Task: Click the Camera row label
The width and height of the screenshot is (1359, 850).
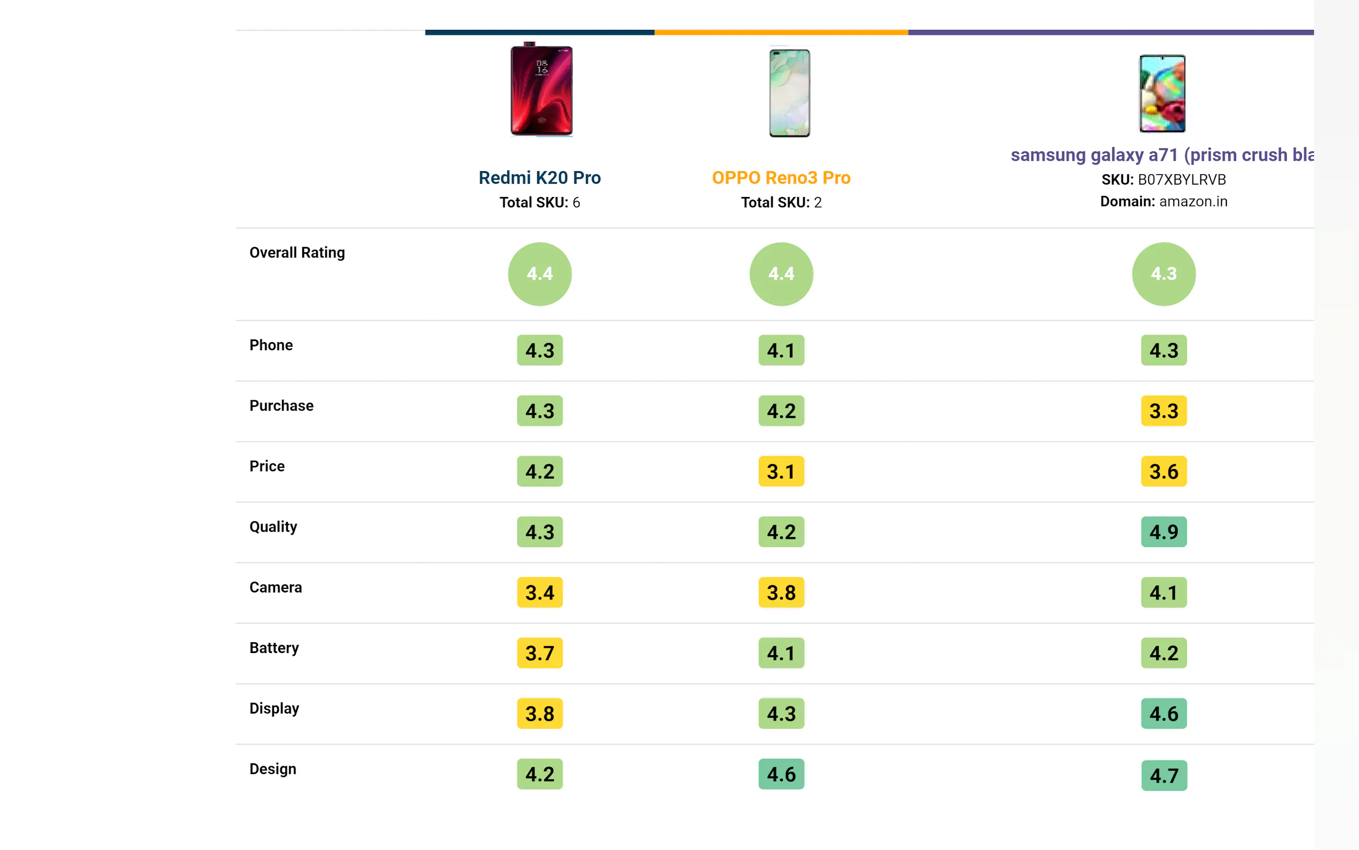Action: point(276,588)
